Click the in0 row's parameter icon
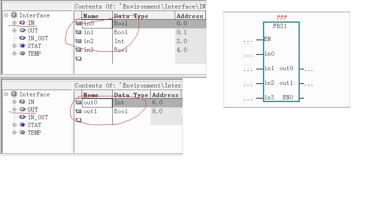Screen dimensions: 368x211 pyautogui.click(x=78, y=23)
